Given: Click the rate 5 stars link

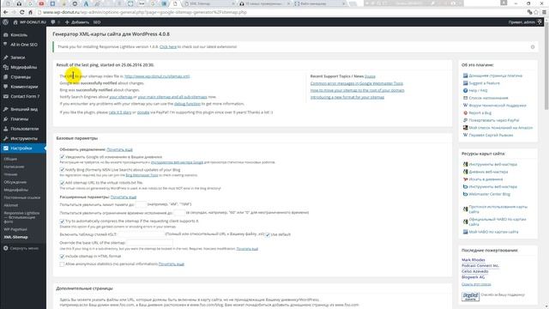Looking at the screenshot, I should (x=120, y=112).
